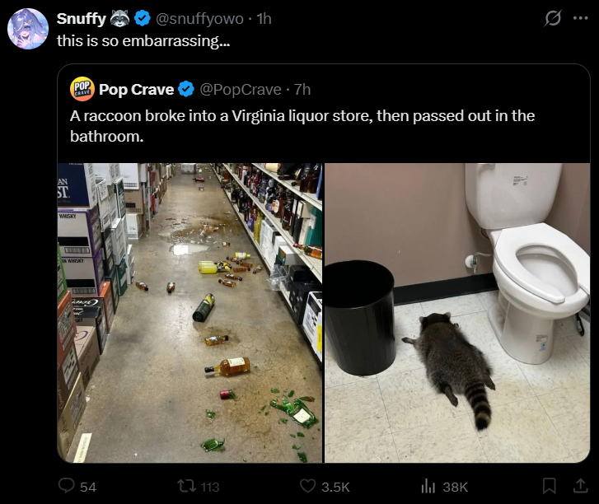The image size is (599, 504).
Task: Open the Pop Crave display name
Action: 136,89
